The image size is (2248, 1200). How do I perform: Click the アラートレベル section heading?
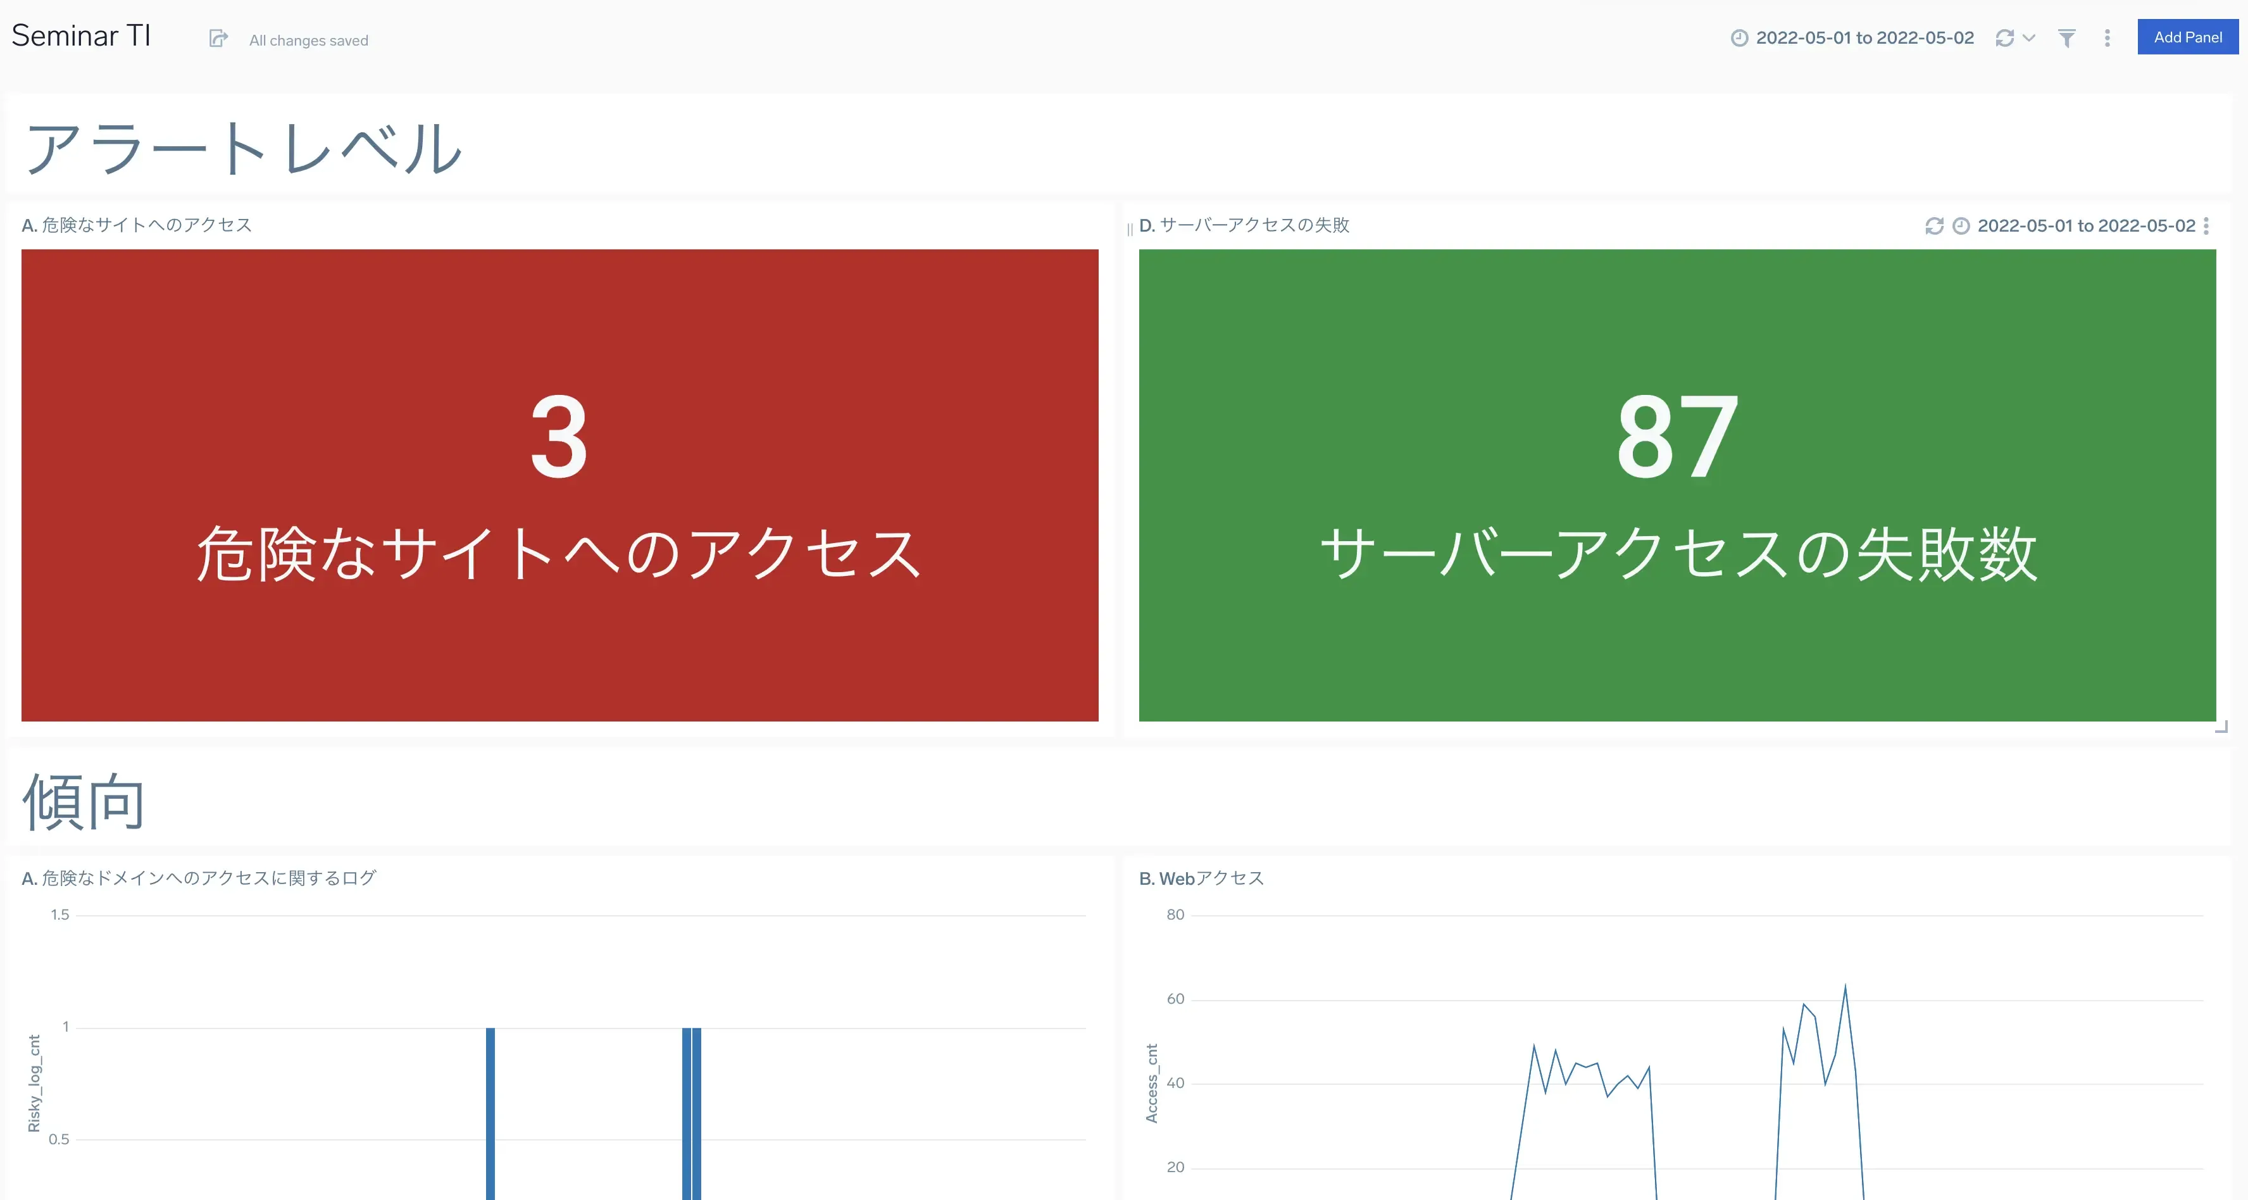point(244,148)
